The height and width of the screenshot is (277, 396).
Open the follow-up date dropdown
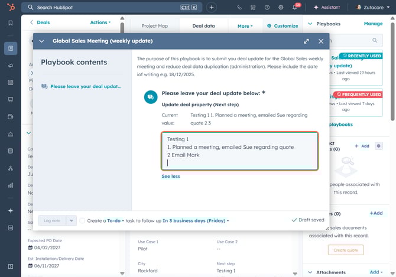[x=196, y=220]
